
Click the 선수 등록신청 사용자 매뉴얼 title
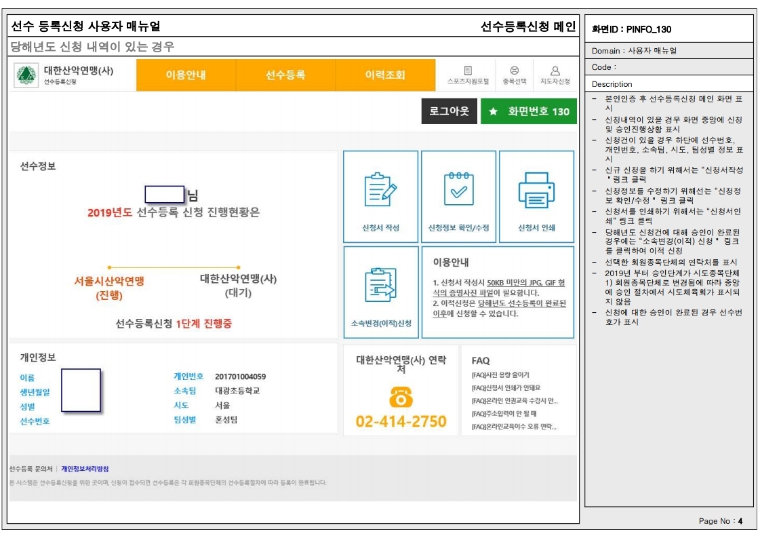[x=85, y=26]
